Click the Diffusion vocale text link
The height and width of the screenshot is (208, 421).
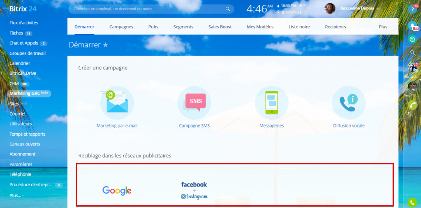[349, 126]
